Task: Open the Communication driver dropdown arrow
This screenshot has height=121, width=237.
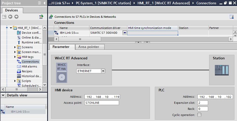Action: 125,33
